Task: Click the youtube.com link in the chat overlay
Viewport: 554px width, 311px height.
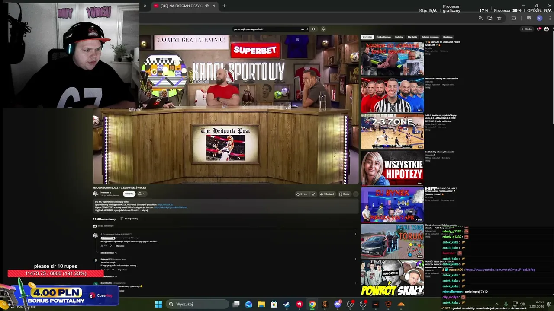Action: (x=500, y=270)
